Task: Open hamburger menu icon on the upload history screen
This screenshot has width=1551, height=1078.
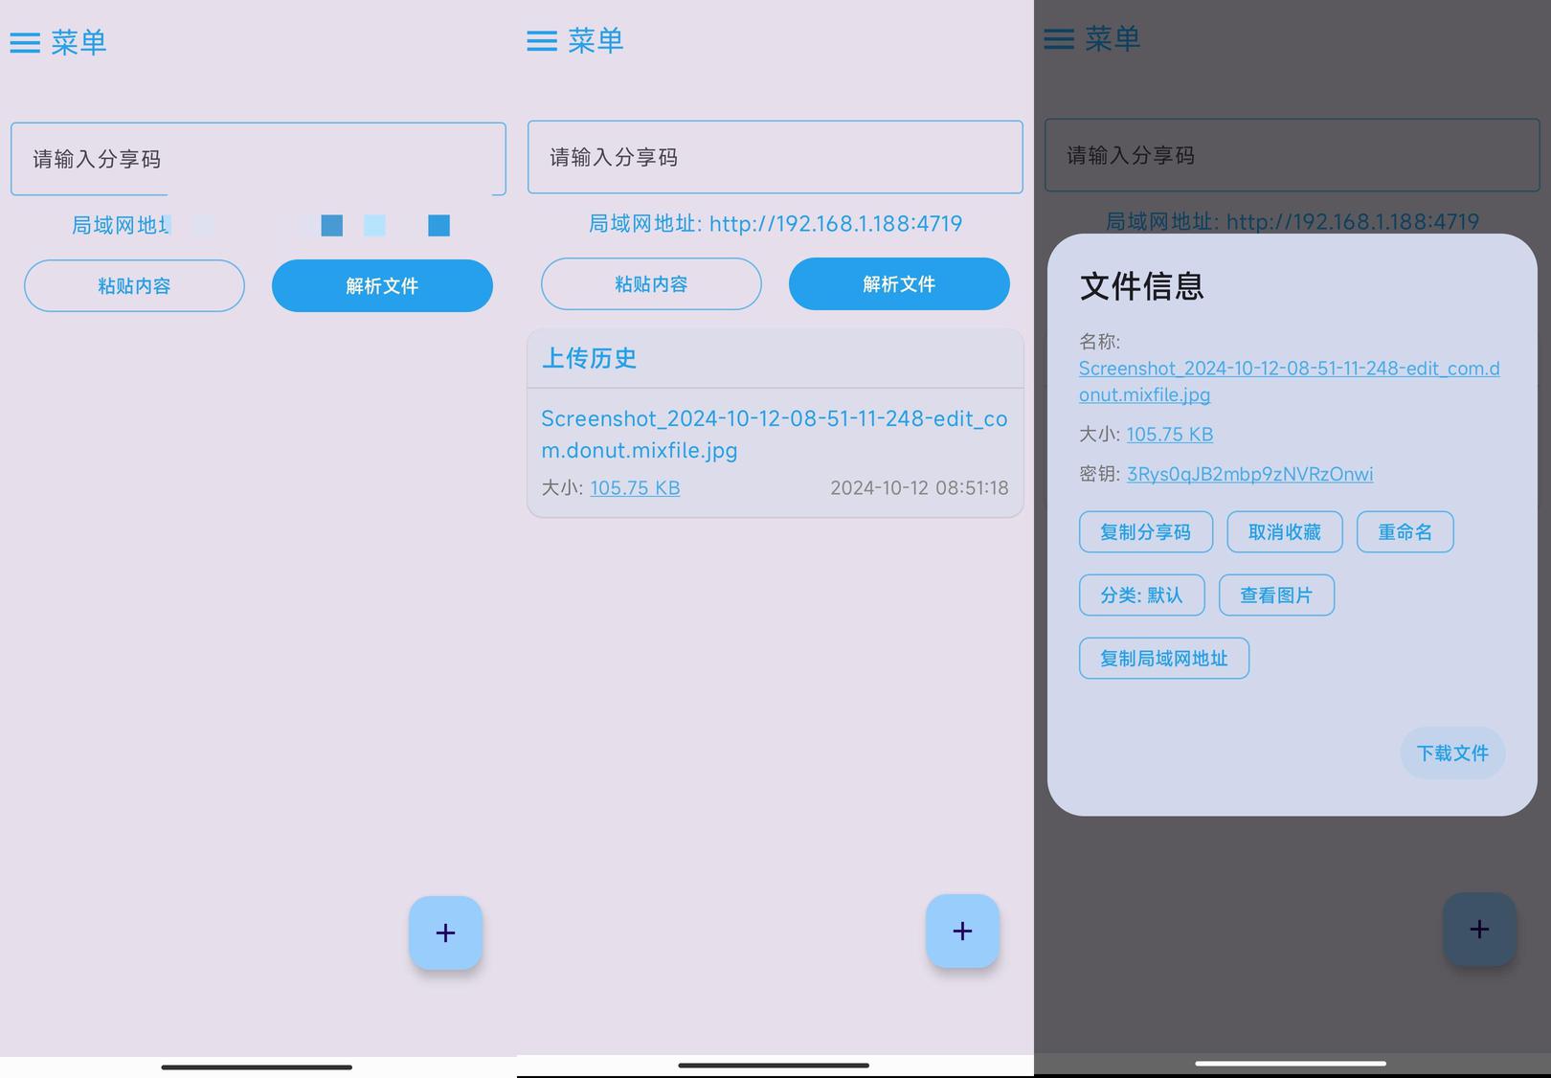Action: pyautogui.click(x=542, y=40)
